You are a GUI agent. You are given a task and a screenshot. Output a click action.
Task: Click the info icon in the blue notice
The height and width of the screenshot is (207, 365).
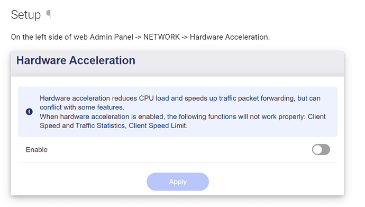pos(29,112)
